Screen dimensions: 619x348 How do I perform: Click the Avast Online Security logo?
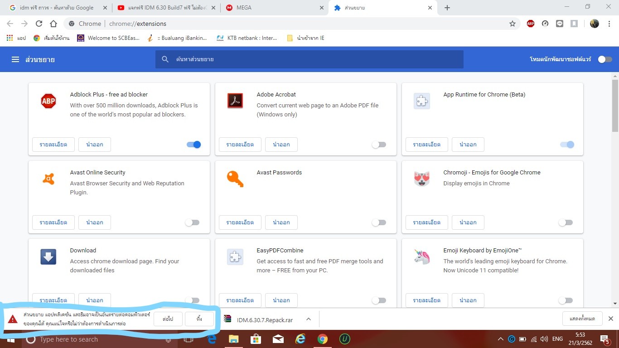point(48,179)
